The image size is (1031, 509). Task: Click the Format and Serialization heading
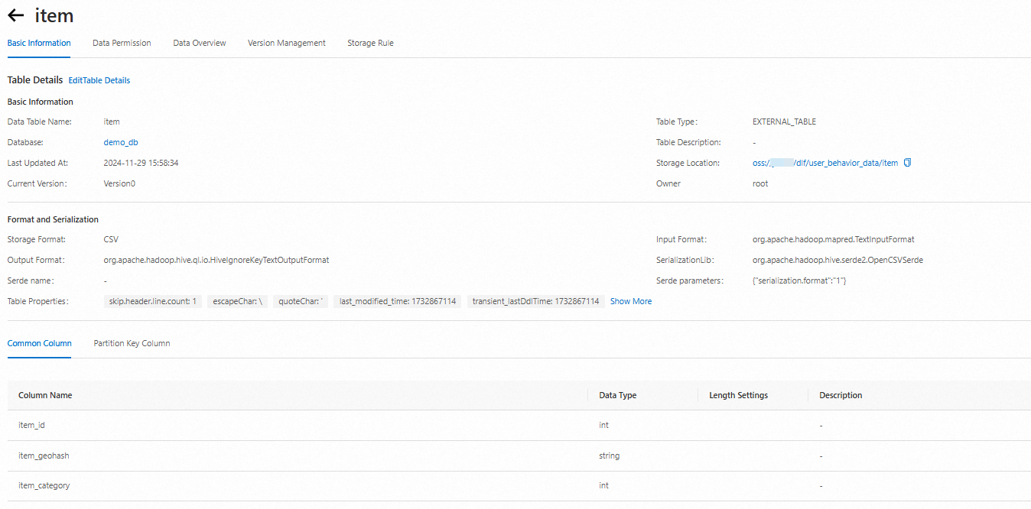tap(53, 219)
